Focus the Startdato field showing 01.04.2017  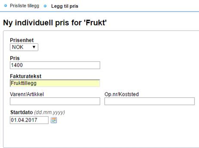(29, 120)
